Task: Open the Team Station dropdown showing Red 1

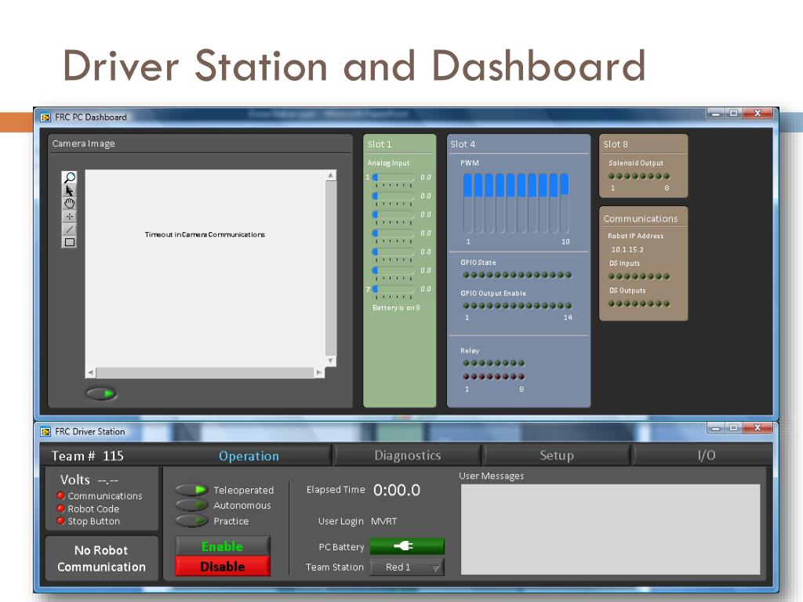Action: 407,568
